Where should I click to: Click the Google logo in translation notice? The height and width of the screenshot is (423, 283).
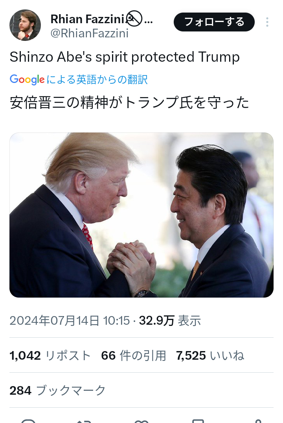(27, 79)
